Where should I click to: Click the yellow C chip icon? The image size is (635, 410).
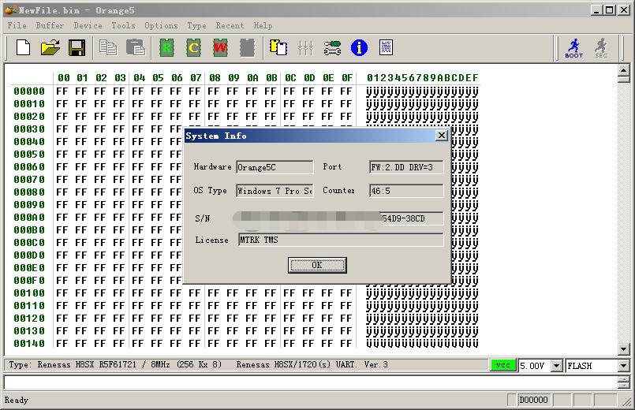[193, 48]
